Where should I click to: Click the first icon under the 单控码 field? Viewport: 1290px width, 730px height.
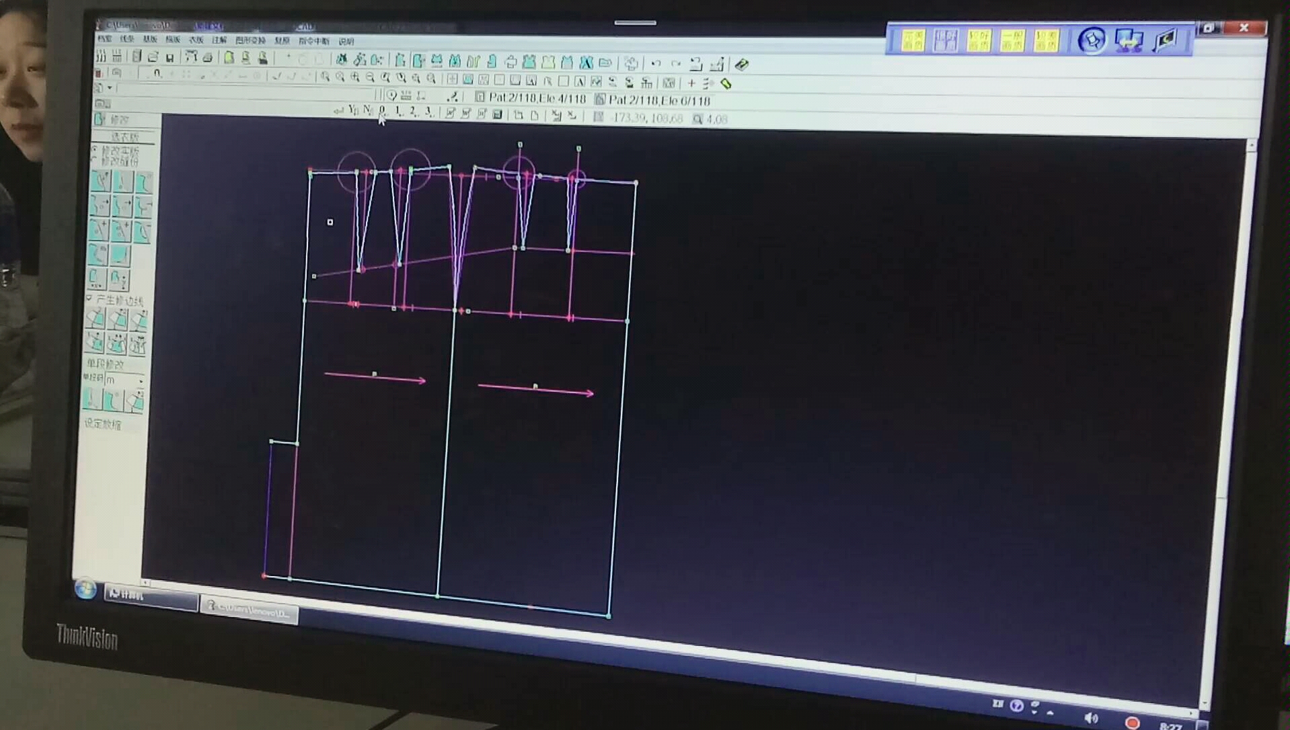coord(91,400)
